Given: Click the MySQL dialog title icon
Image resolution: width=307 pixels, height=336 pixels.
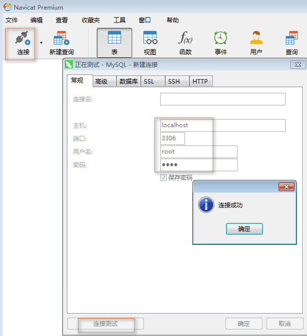Looking at the screenshot, I should (69, 65).
